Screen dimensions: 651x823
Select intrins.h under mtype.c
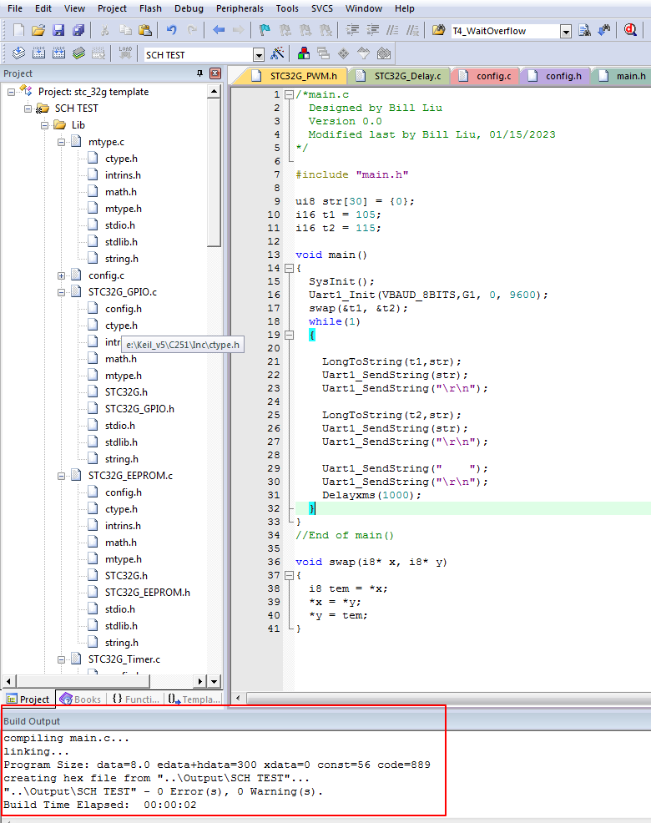pos(123,175)
